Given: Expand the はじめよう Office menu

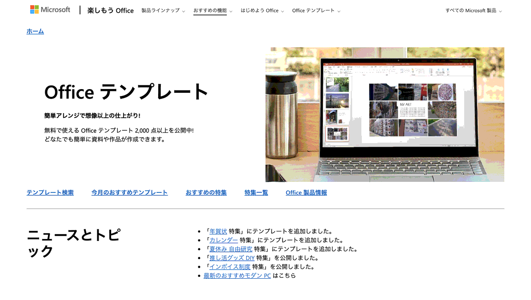Looking at the screenshot, I should [x=262, y=11].
